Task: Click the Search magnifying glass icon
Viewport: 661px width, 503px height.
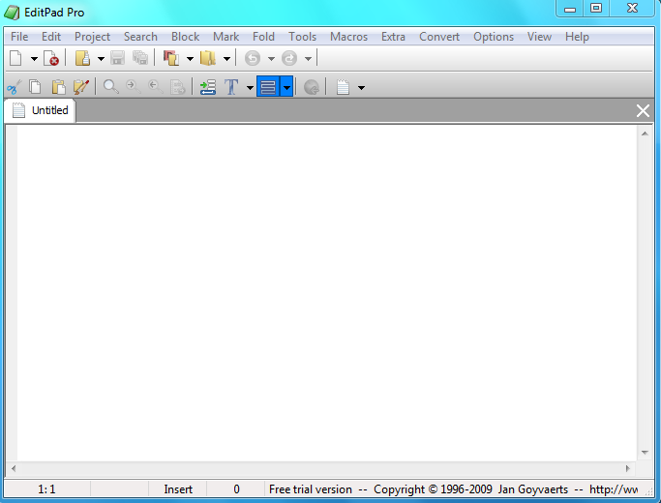Action: (111, 87)
